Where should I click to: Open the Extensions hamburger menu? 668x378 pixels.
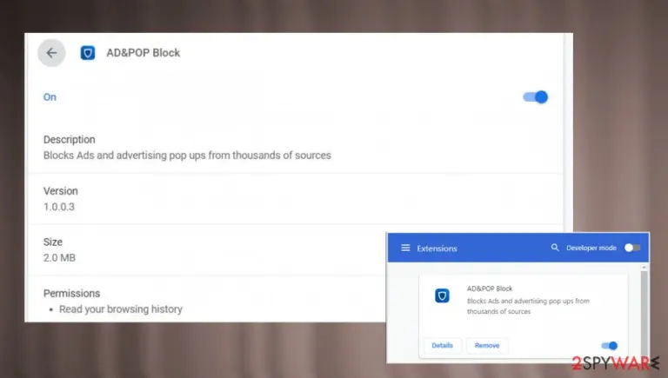pos(405,248)
